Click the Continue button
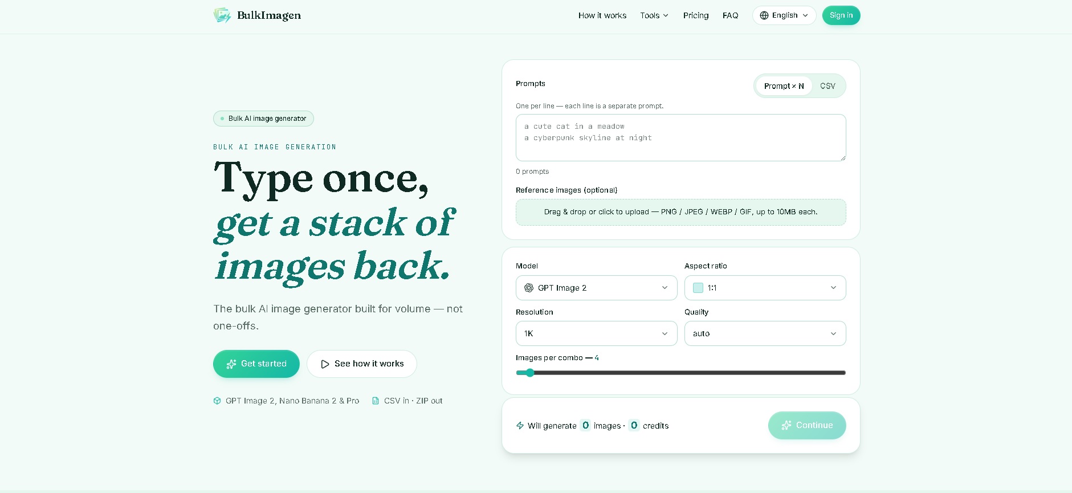The height and width of the screenshot is (493, 1072). (x=807, y=425)
